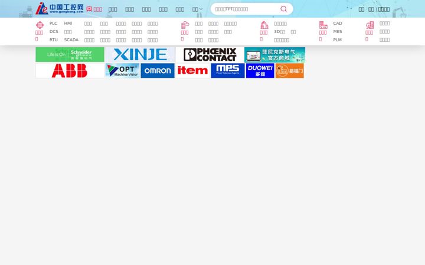Open the PLM software link
425x265 pixels.
click(x=337, y=40)
